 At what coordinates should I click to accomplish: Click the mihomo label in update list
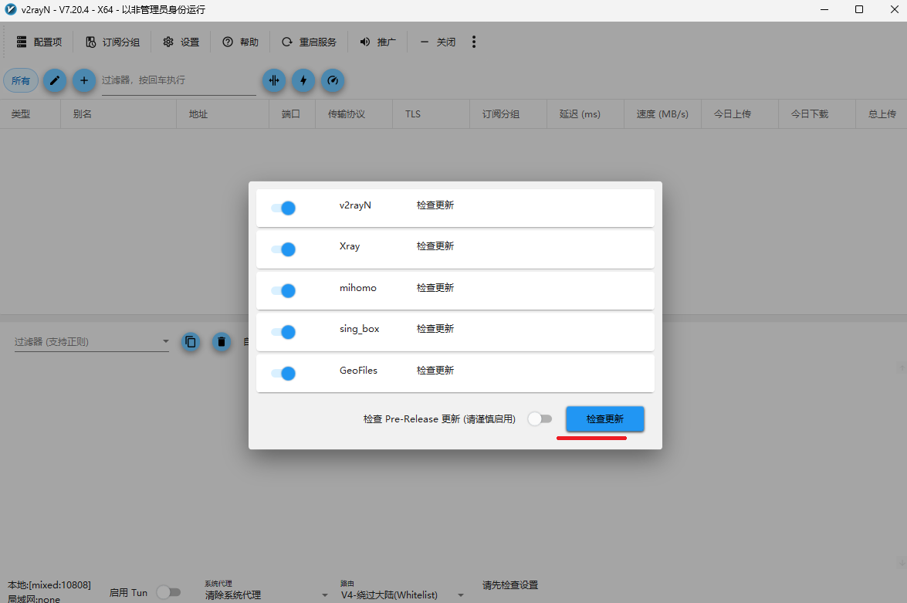click(x=357, y=288)
